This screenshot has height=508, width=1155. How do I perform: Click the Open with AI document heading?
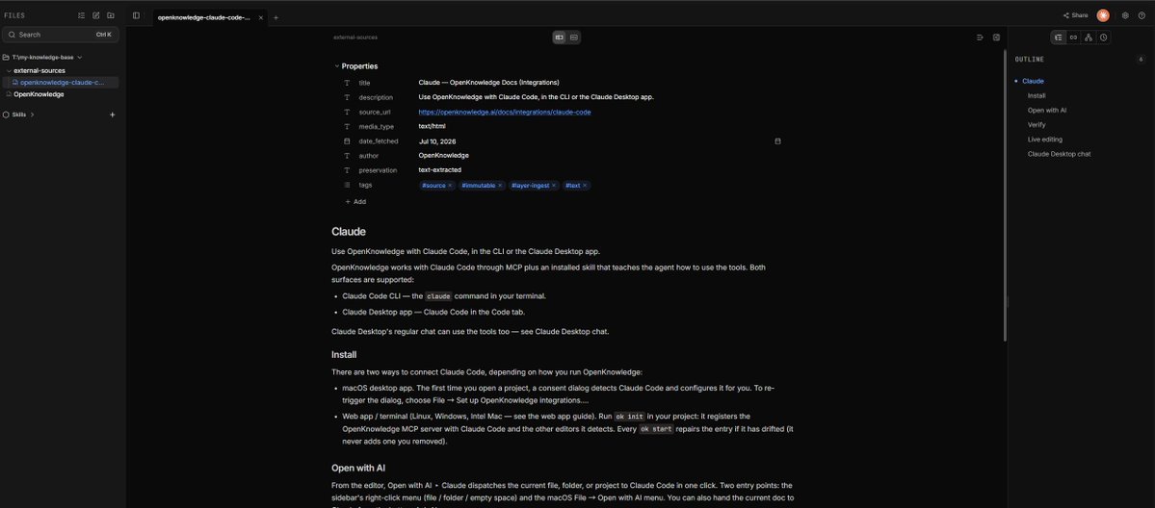(x=358, y=469)
